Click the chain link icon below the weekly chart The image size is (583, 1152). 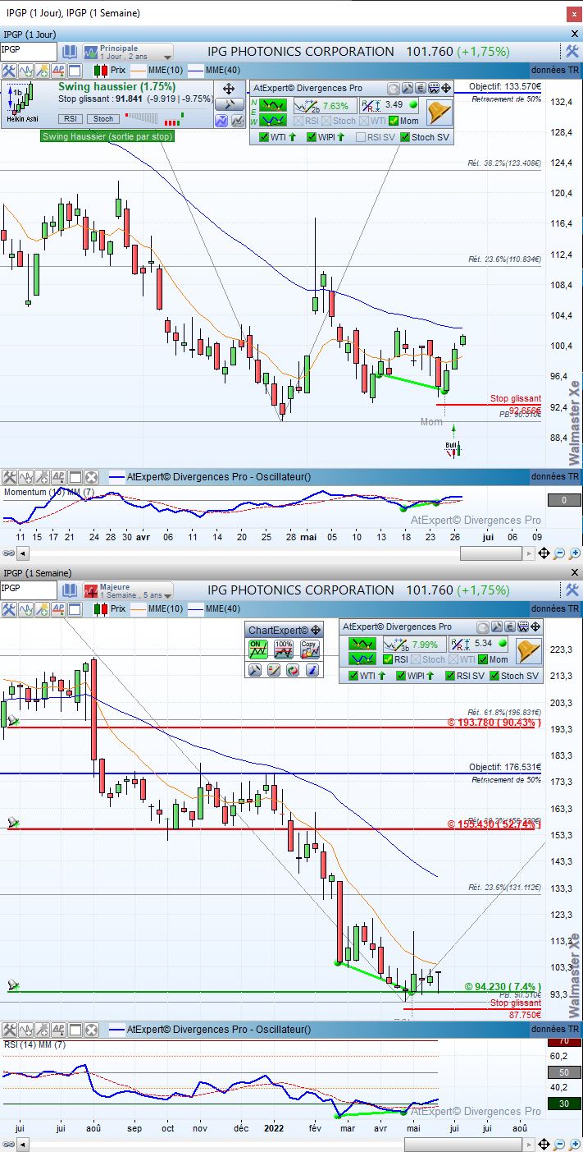coord(7,1145)
